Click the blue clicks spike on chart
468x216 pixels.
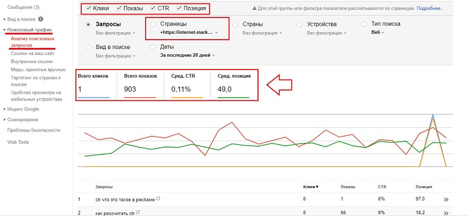point(433,116)
